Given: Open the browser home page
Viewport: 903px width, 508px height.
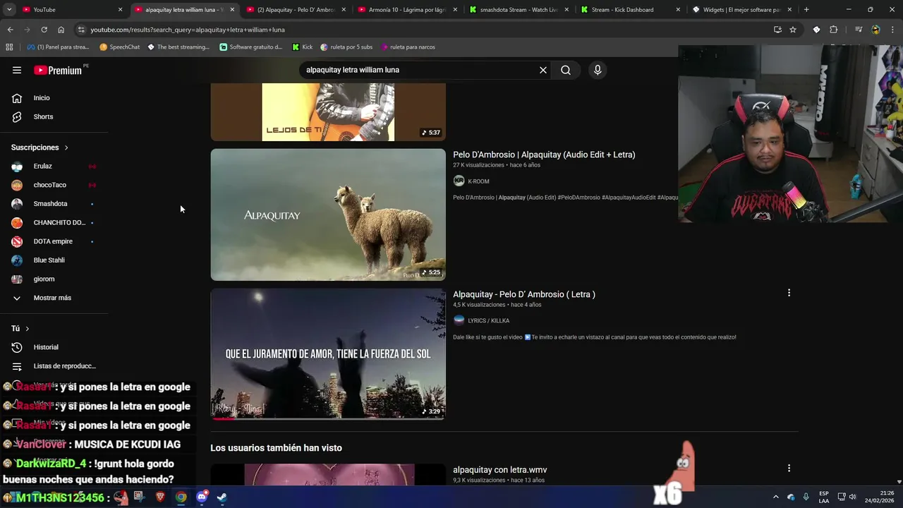Looking at the screenshot, I should pos(61,30).
